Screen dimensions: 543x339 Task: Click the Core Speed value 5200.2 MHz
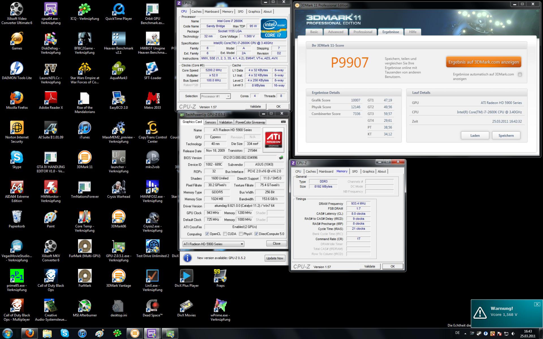(214, 70)
